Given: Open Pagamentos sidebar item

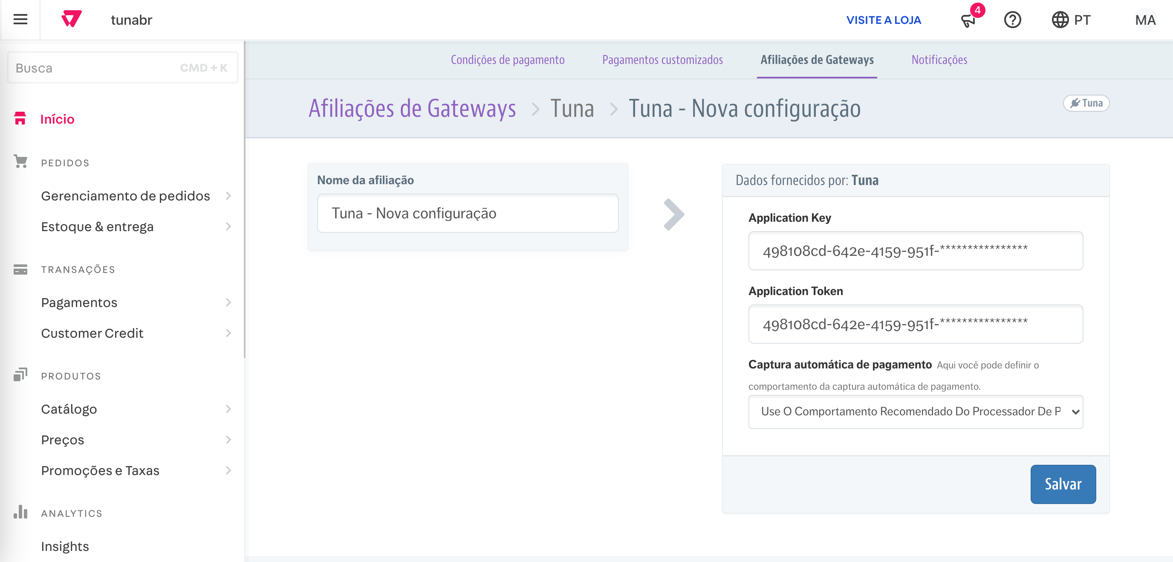Looking at the screenshot, I should (x=79, y=302).
